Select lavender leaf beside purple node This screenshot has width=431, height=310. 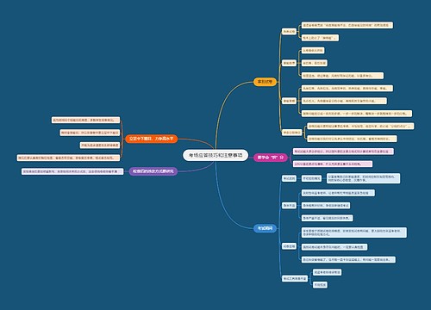[72, 171]
